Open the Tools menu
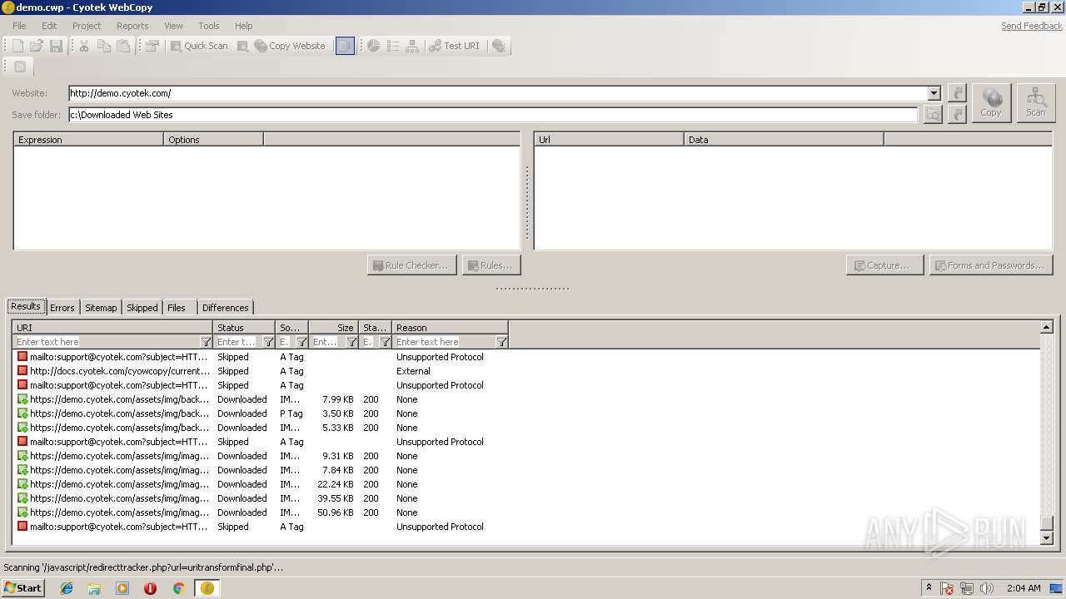The width and height of the screenshot is (1066, 599). coord(209,26)
